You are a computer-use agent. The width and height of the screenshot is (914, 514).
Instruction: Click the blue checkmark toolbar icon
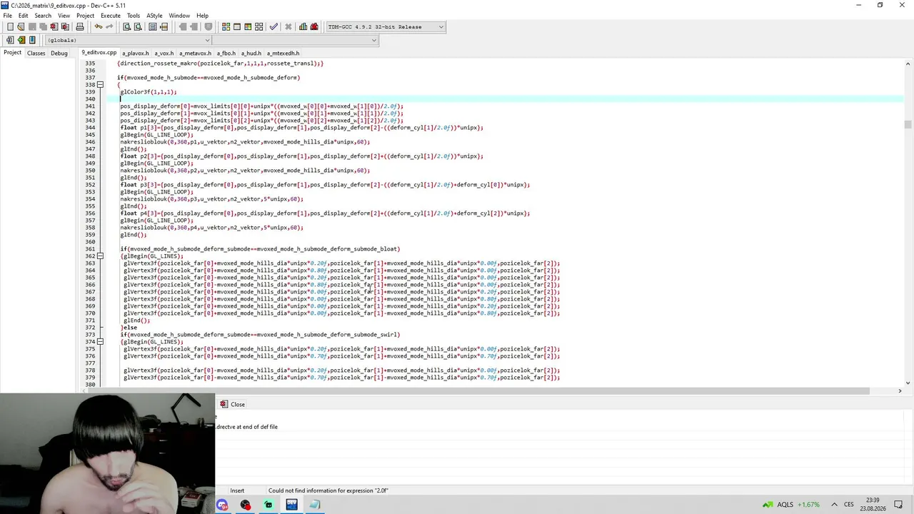(273, 27)
